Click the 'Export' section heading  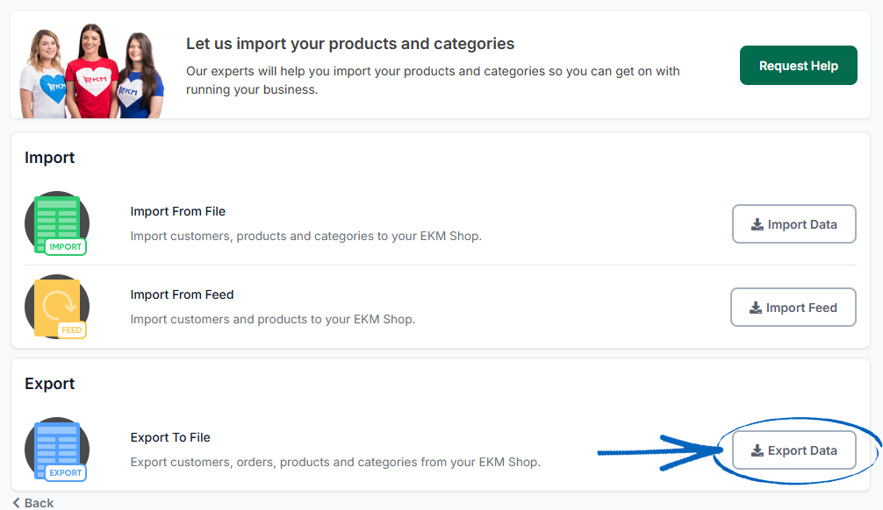[49, 384]
